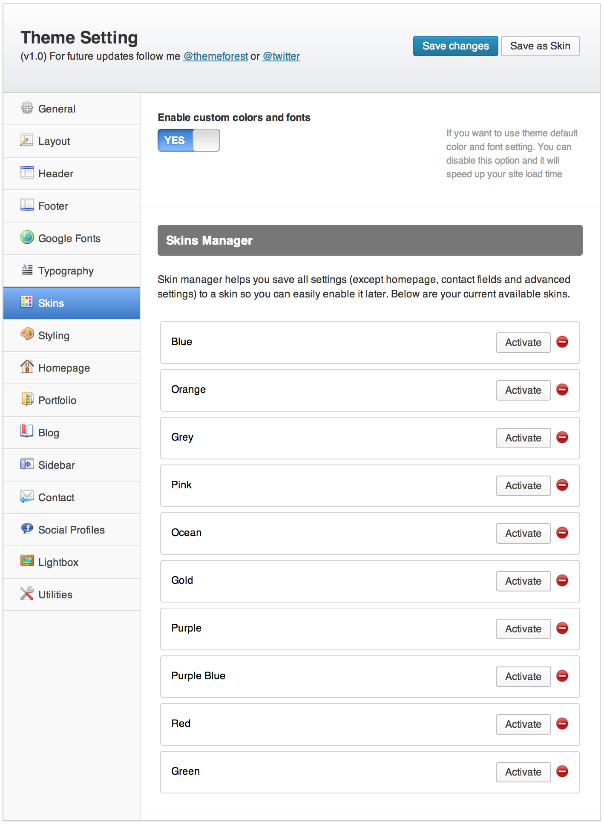This screenshot has height=825, width=604.
Task: Activate the Purple Blue skin
Action: [523, 677]
